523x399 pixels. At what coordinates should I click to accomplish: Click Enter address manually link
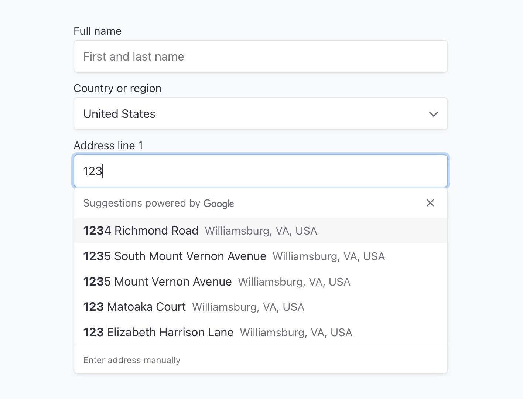click(132, 360)
